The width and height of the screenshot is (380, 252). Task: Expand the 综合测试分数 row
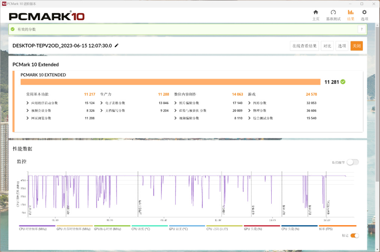coord(249,118)
